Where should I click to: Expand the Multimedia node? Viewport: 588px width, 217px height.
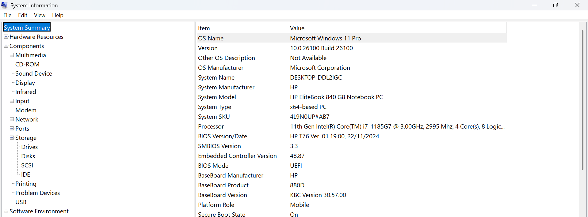point(12,55)
